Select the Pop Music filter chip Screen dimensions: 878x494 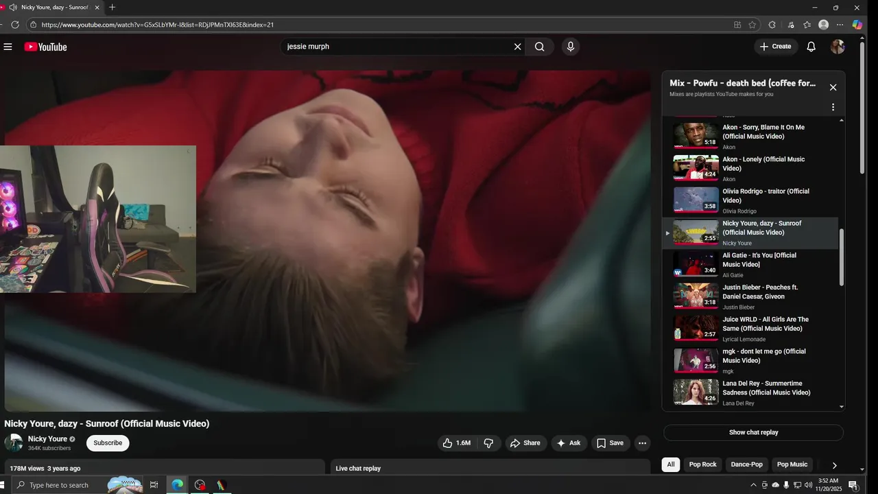pyautogui.click(x=792, y=464)
